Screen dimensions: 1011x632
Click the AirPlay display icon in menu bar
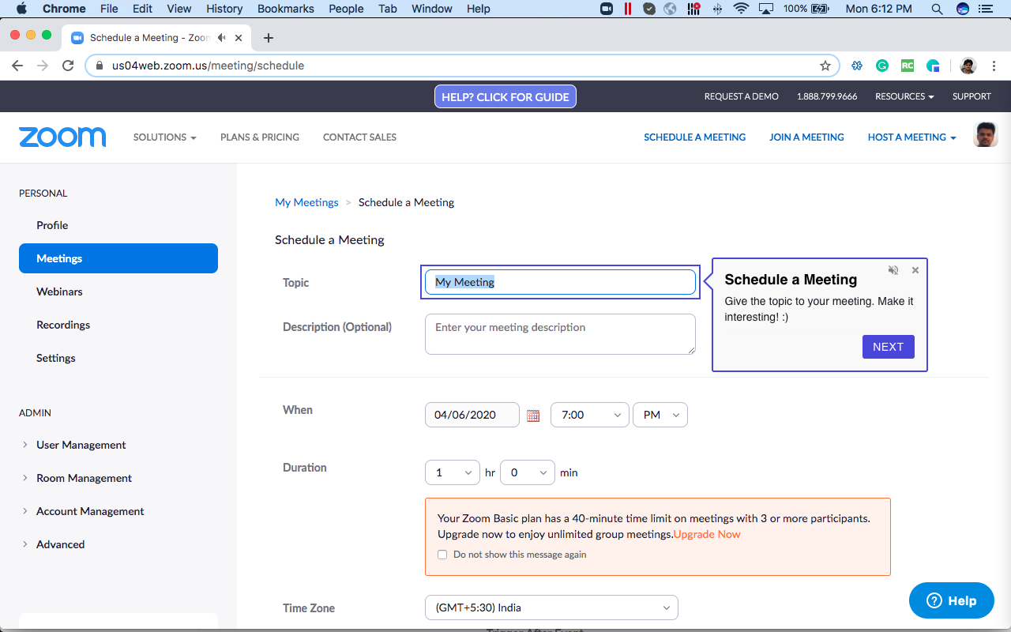765,9
